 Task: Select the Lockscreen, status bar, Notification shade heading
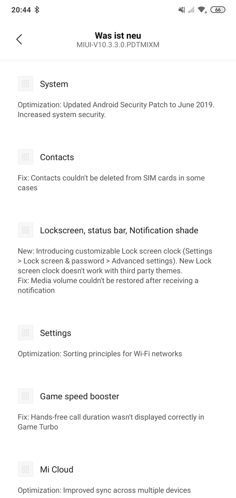coord(119,230)
